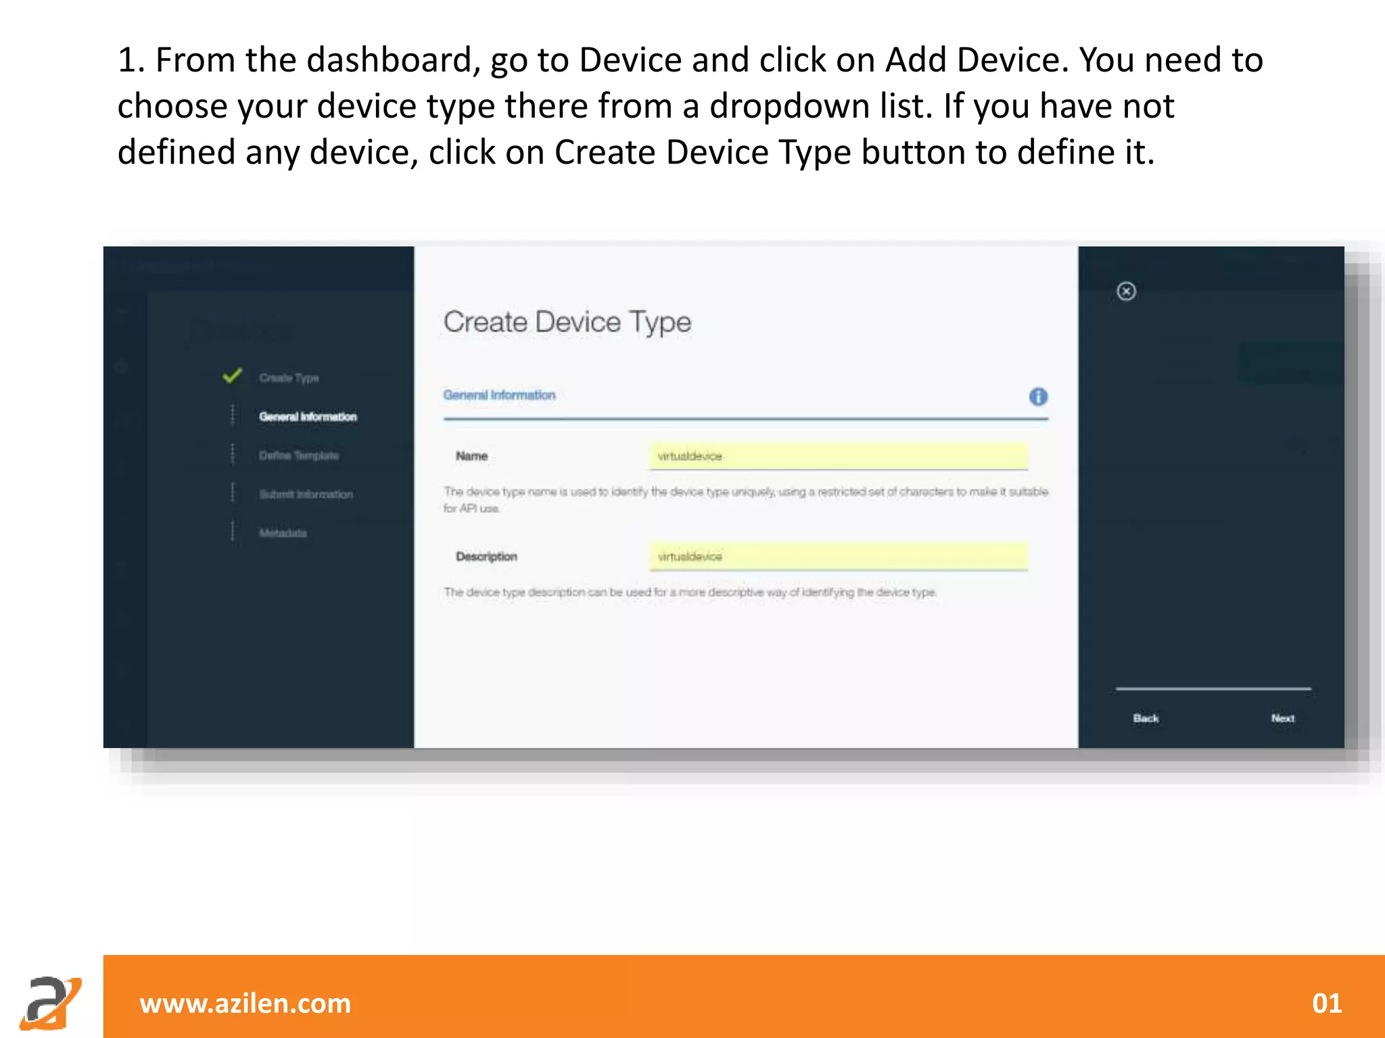Screen dimensions: 1385x1038
Task: Close the Create Device Type dialog
Action: [x=1126, y=291]
